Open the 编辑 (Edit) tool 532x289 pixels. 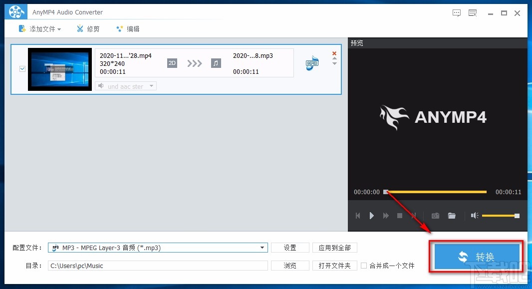(x=128, y=29)
